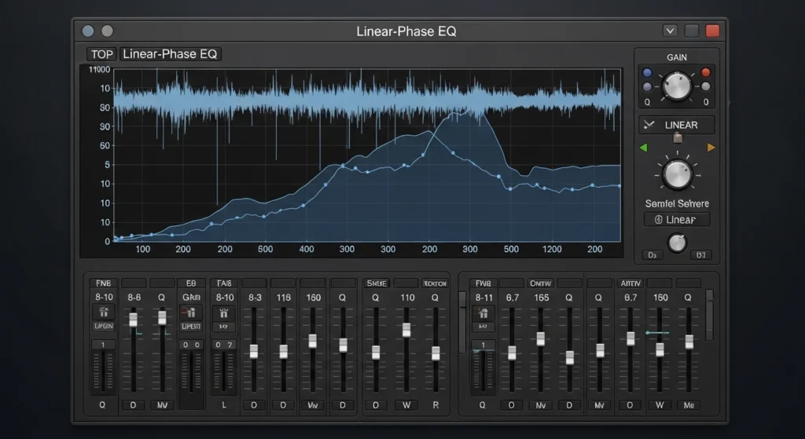This screenshot has width=805, height=439.
Task: Click the O button under the 8-3 fader
Action: click(254, 405)
